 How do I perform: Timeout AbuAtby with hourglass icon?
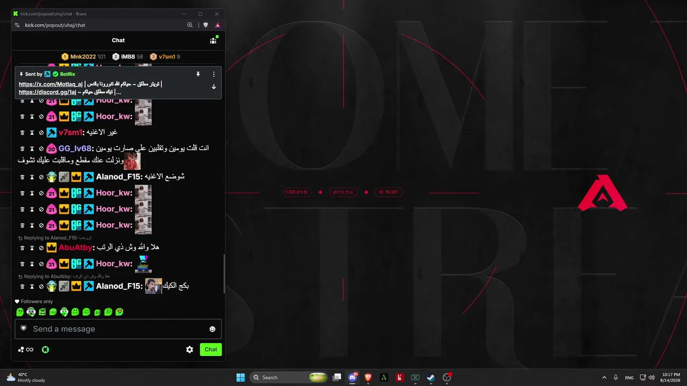(x=32, y=248)
